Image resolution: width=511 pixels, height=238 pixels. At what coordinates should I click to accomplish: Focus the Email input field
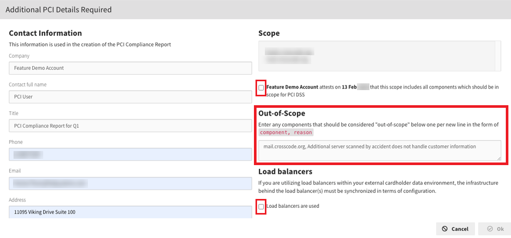click(130, 183)
